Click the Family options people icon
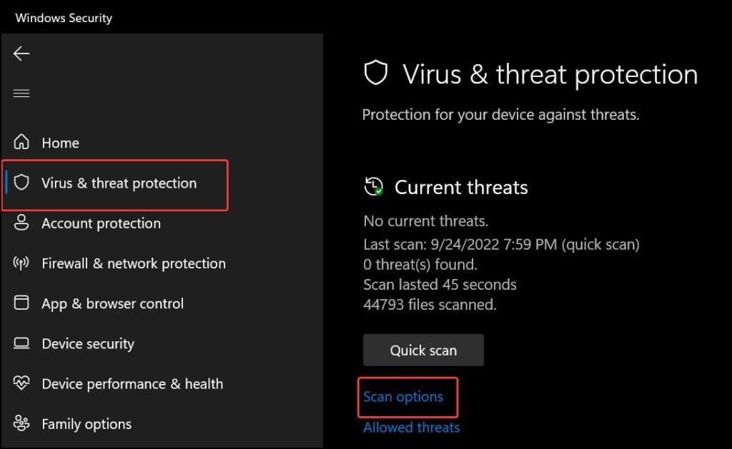This screenshot has width=732, height=449. point(20,423)
